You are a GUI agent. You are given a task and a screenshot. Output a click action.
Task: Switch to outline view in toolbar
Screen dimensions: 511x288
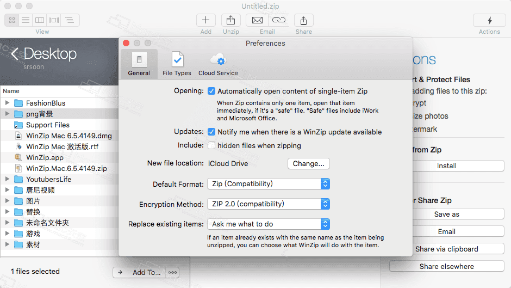[x=70, y=20]
